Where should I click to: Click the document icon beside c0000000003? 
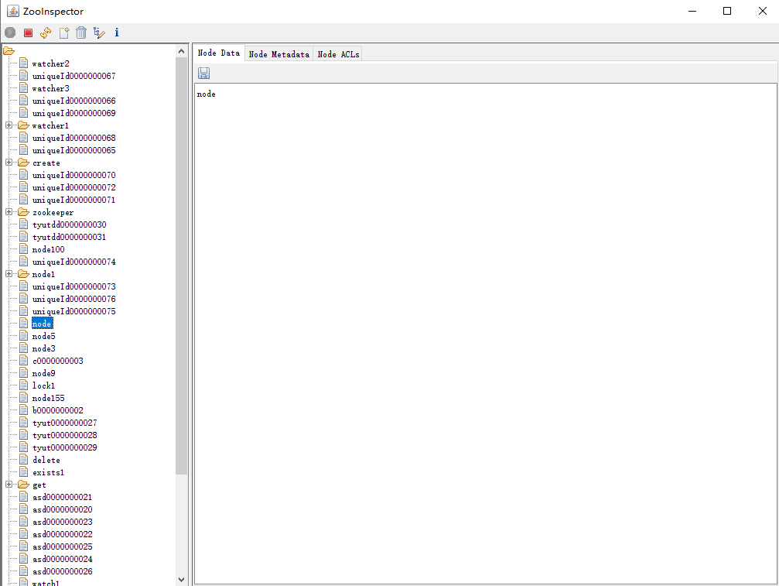point(23,361)
